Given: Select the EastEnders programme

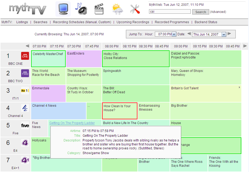Looking at the screenshot, I should point(84,59).
